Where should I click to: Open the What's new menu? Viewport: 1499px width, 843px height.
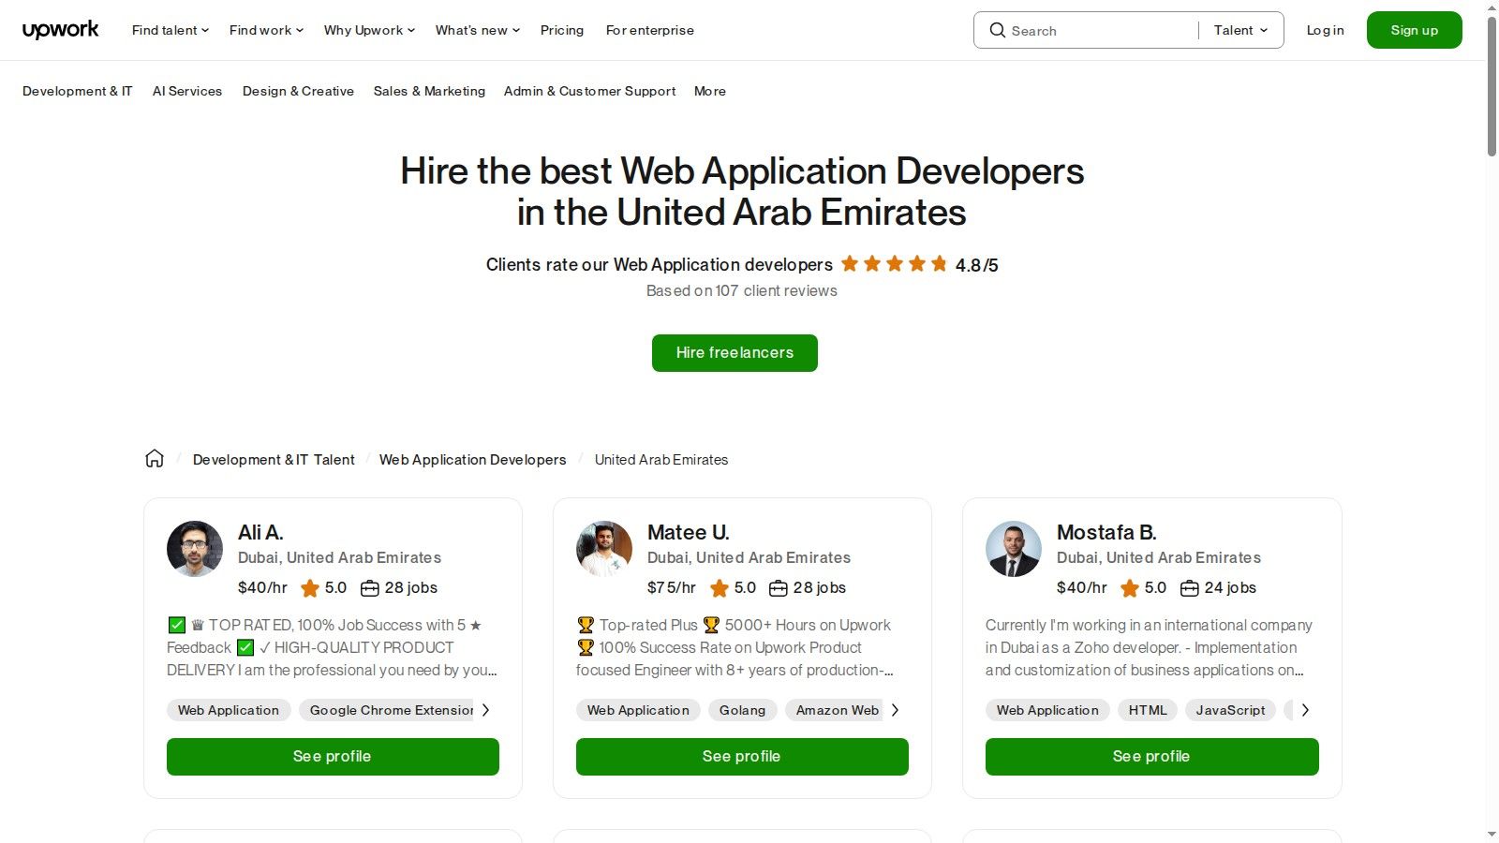(477, 30)
